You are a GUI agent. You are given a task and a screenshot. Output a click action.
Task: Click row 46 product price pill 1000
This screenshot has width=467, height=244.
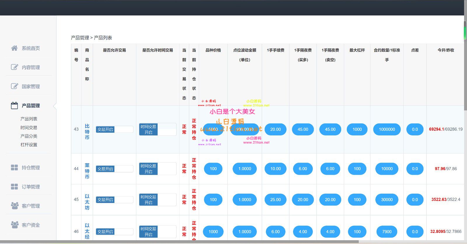pos(213,231)
